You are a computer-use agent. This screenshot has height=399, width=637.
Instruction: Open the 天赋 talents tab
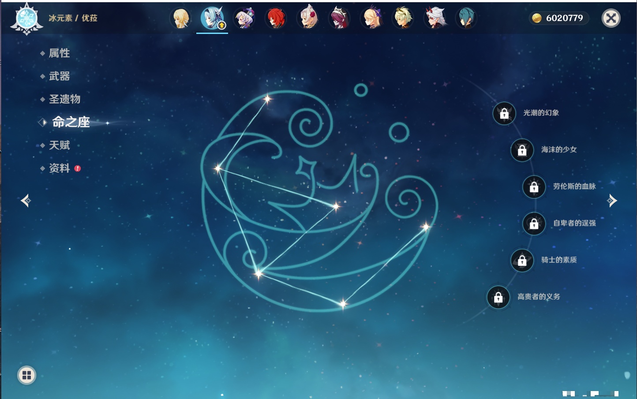click(x=59, y=145)
